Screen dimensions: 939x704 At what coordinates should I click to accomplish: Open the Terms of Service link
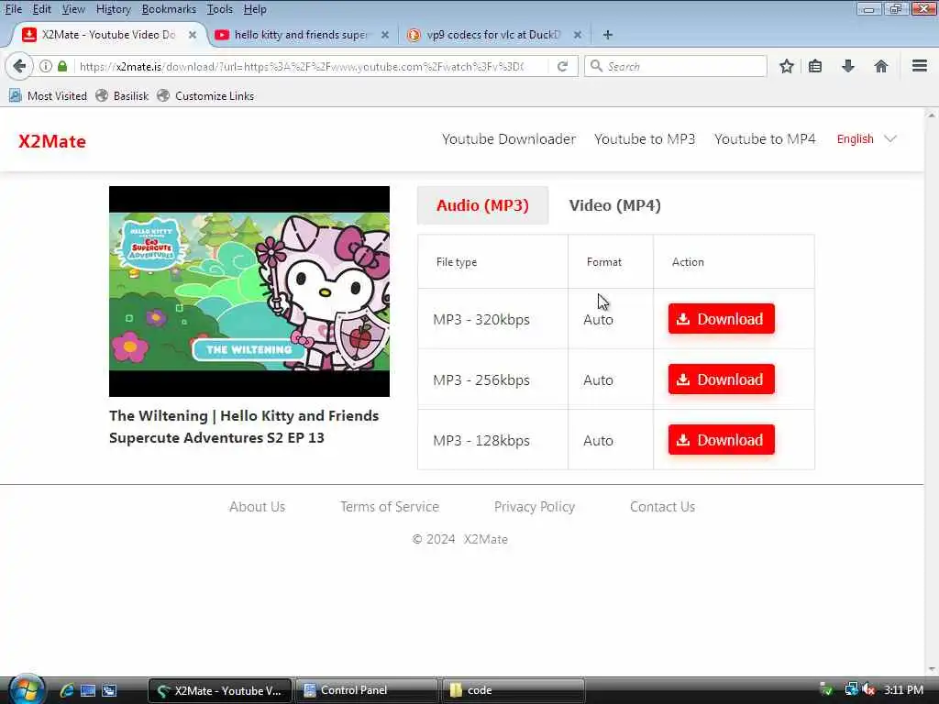[x=389, y=506]
